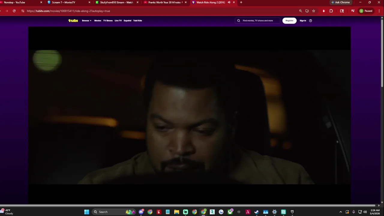Open the Live TV menu item
The width and height of the screenshot is (384, 216).
[118, 21]
